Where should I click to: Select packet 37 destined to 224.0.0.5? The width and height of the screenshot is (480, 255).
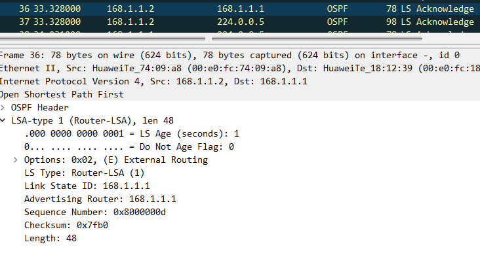(240, 22)
